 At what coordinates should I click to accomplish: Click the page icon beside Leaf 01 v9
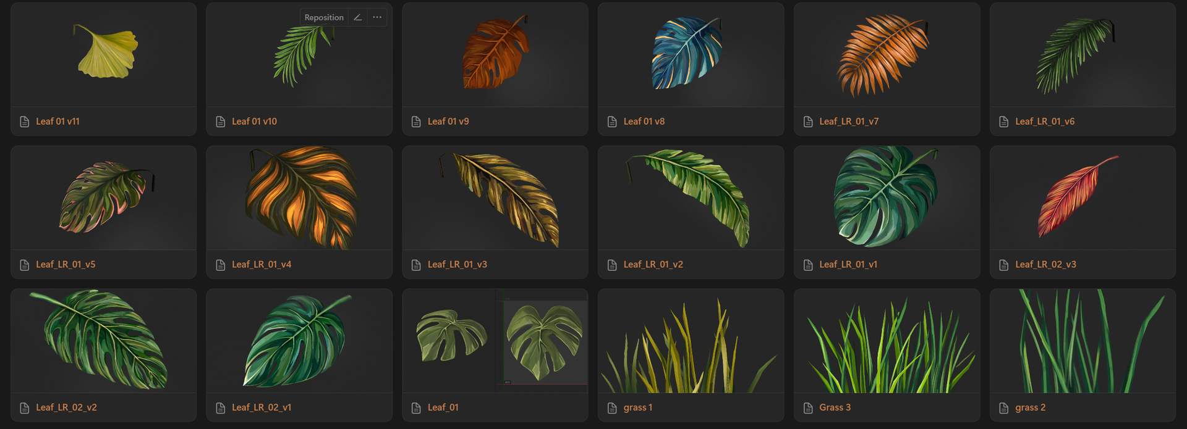416,122
